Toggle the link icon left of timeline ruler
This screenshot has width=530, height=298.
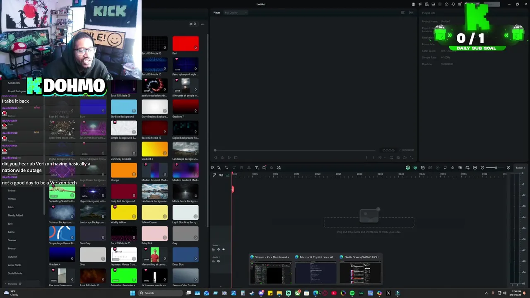[214, 175]
